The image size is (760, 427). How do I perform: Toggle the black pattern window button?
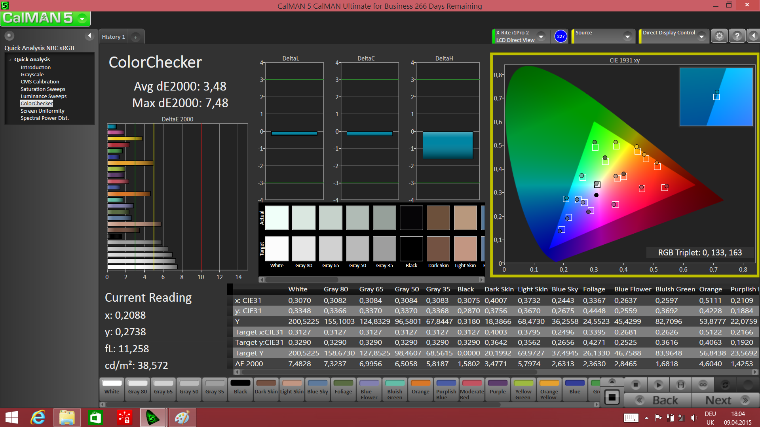612,397
